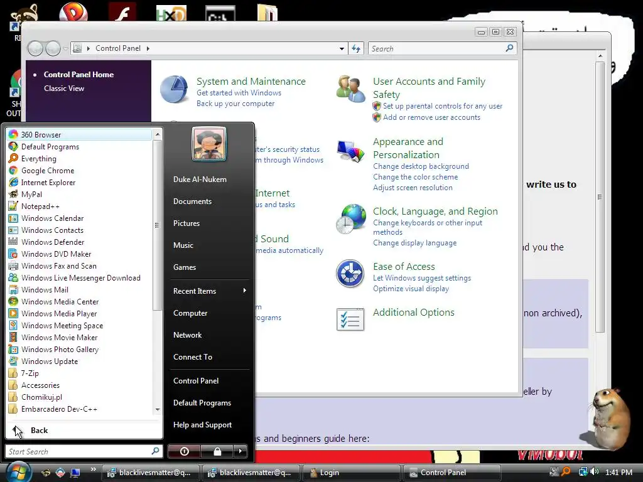
Task: Refresh the Control Panel address bar
Action: pos(356,48)
